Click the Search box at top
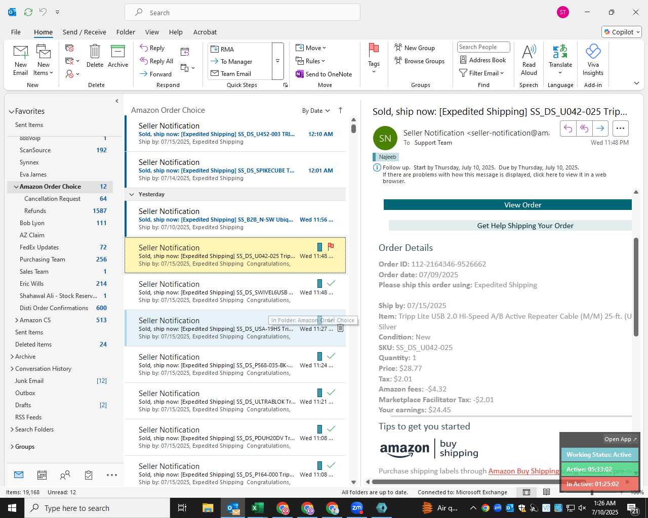Image resolution: width=648 pixels, height=518 pixels. (x=242, y=13)
